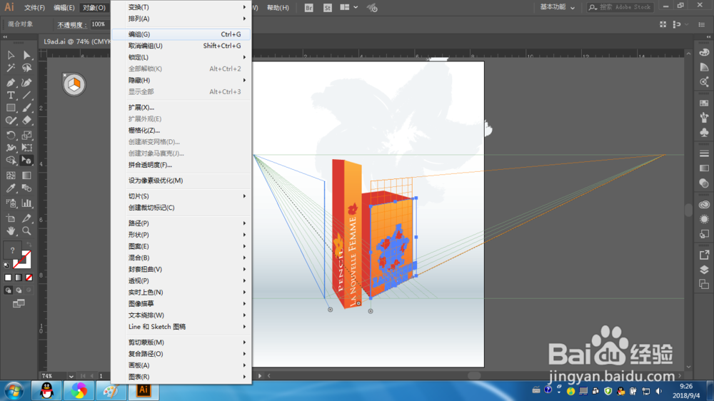Select the Selection tool arrow
Image resolution: width=714 pixels, height=401 pixels.
pyautogui.click(x=11, y=56)
